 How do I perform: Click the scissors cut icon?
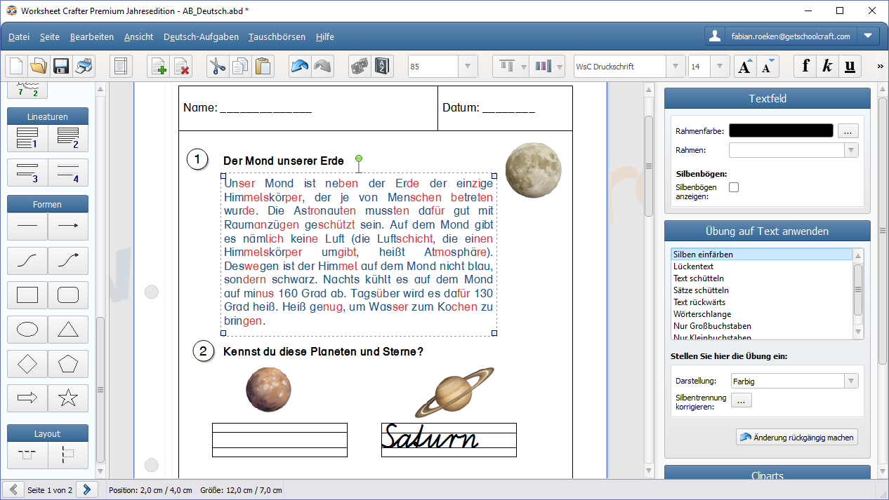[217, 67]
